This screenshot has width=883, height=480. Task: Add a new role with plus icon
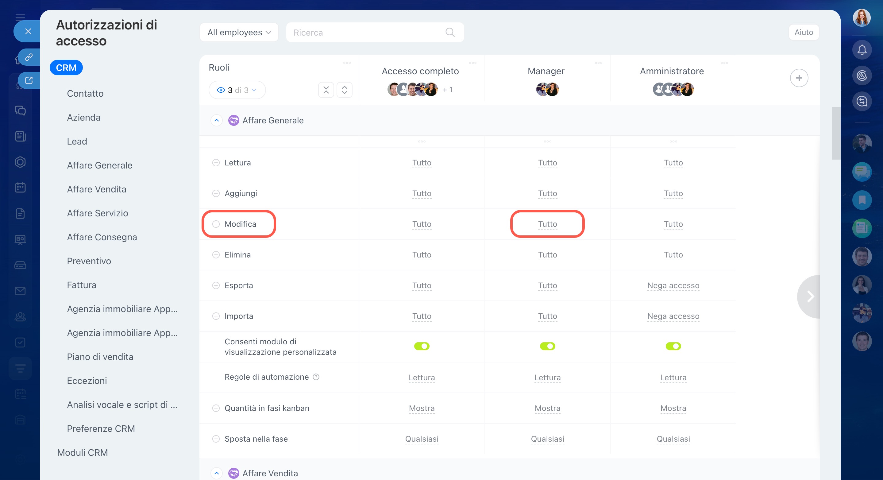tap(799, 78)
